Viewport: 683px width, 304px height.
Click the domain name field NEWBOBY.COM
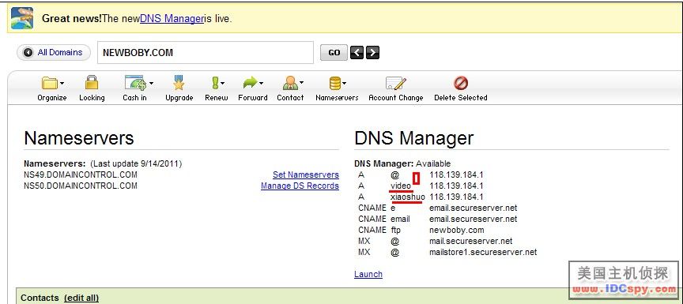(x=206, y=53)
